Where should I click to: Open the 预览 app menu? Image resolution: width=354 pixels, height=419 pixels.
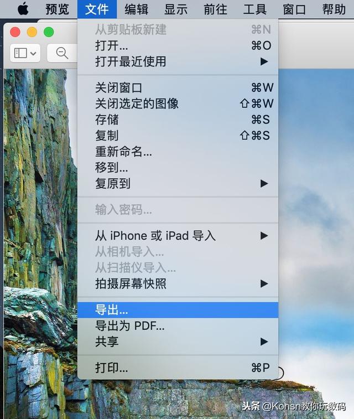click(x=57, y=9)
